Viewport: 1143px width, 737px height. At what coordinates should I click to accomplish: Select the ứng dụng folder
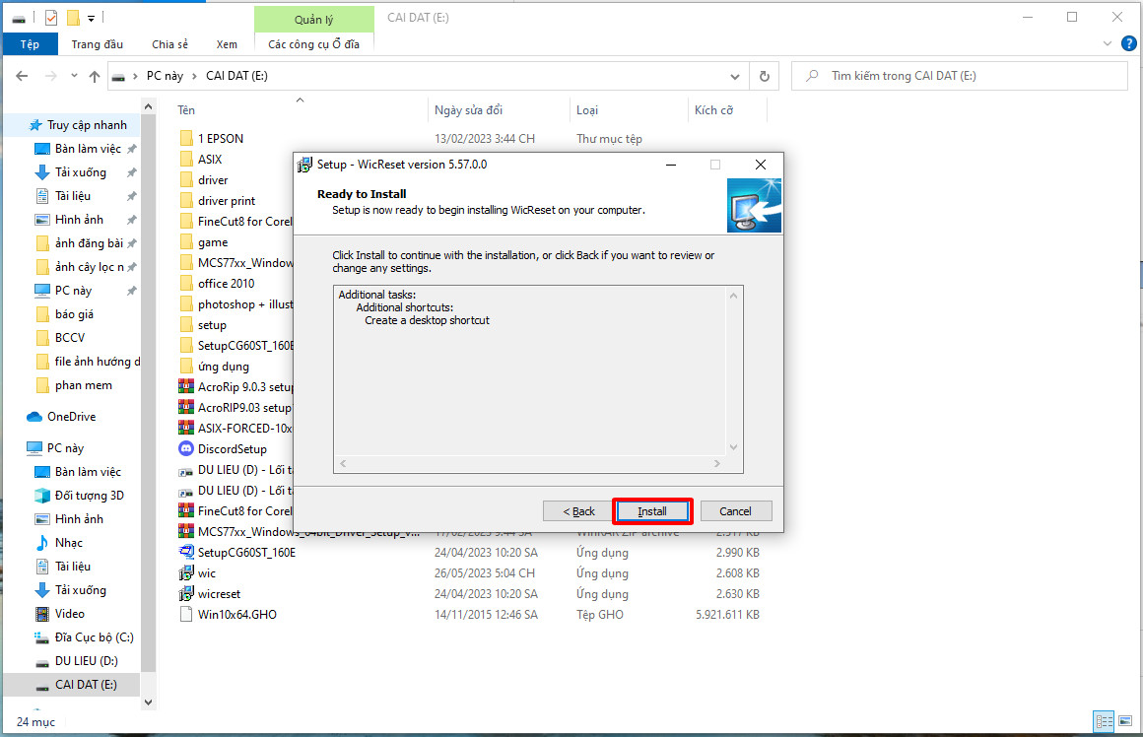point(223,367)
